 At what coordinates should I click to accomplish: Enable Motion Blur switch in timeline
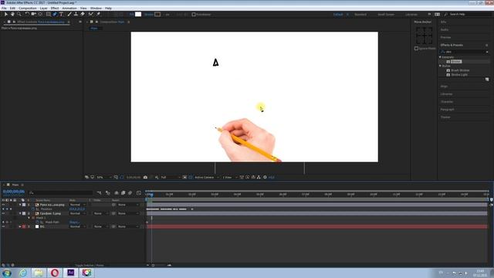130,192
